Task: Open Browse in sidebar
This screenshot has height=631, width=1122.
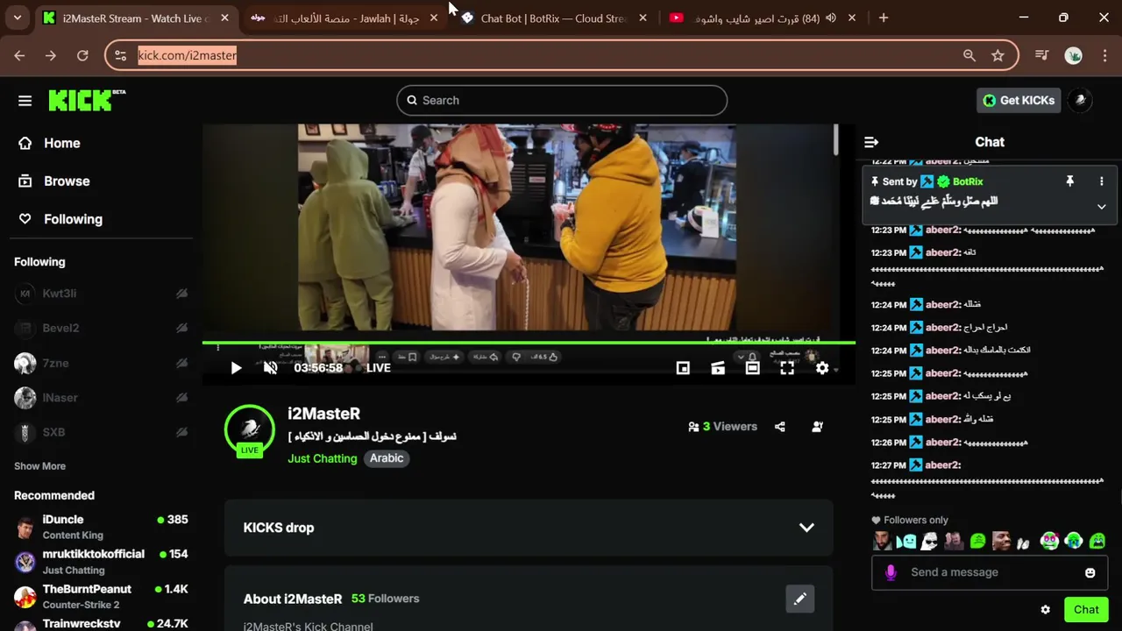Action: coord(67,181)
